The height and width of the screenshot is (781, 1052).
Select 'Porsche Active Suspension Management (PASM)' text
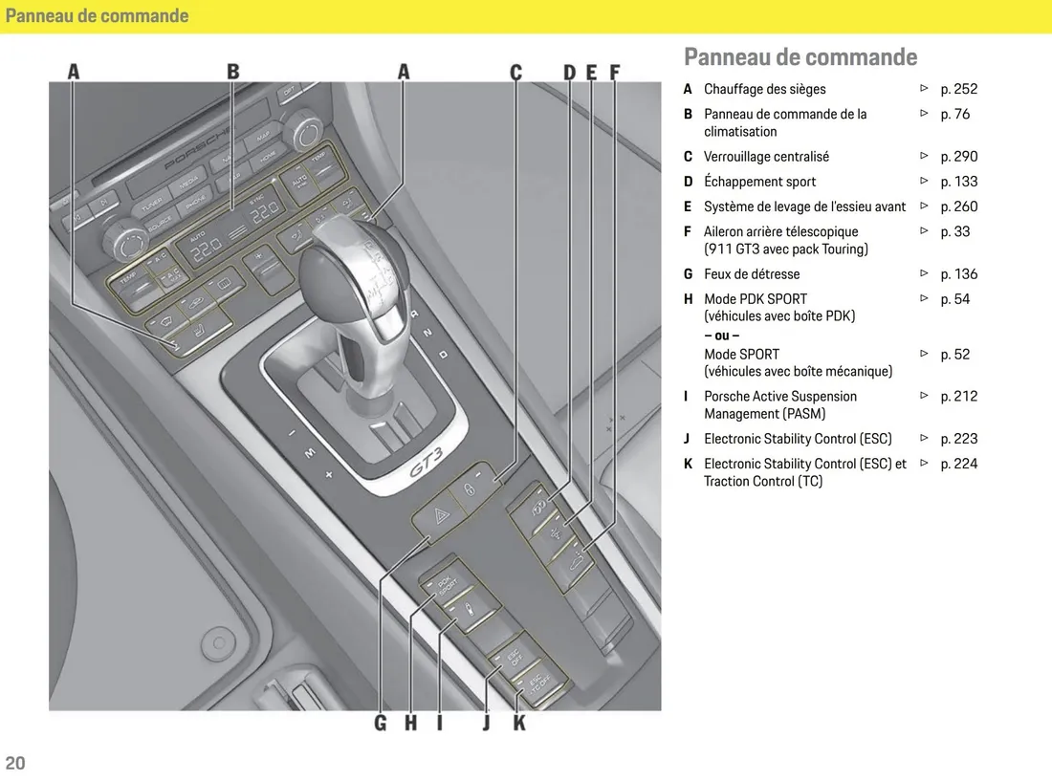780,405
